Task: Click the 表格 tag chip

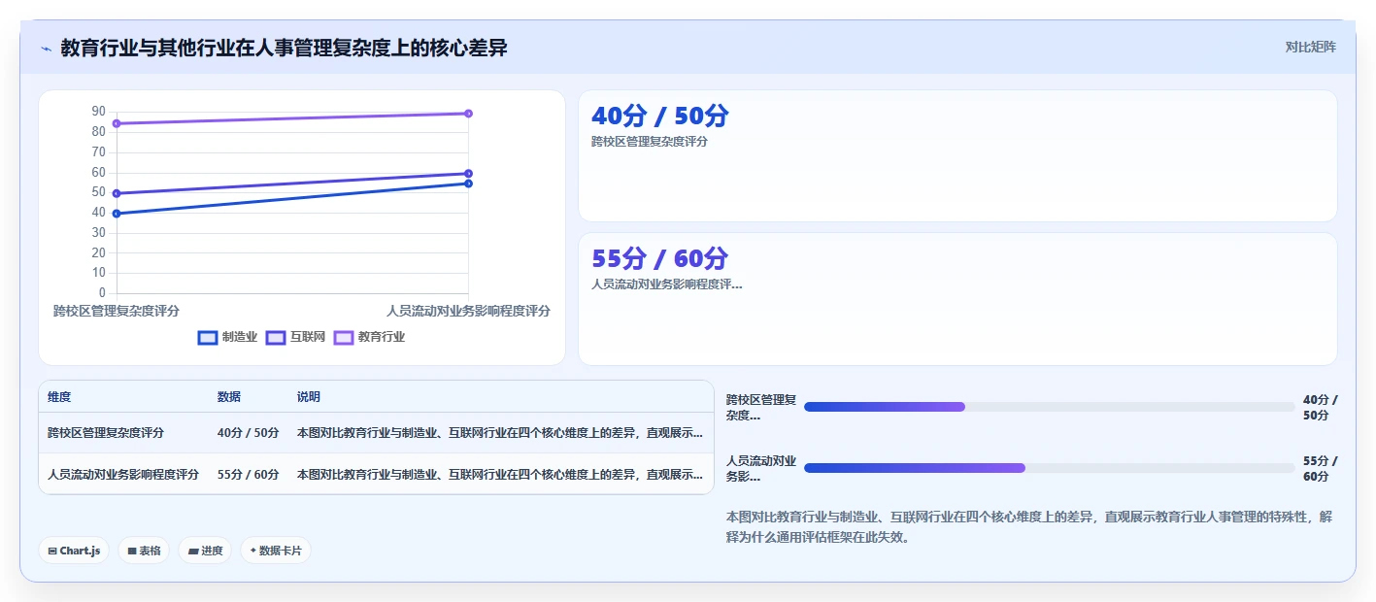Action: pos(144,551)
